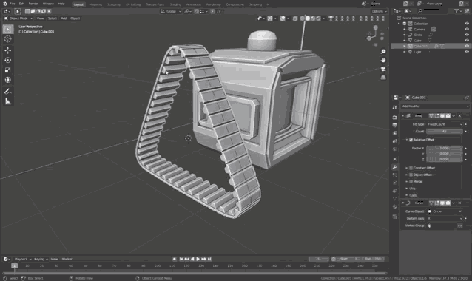Select the Transform tool

click(8, 80)
